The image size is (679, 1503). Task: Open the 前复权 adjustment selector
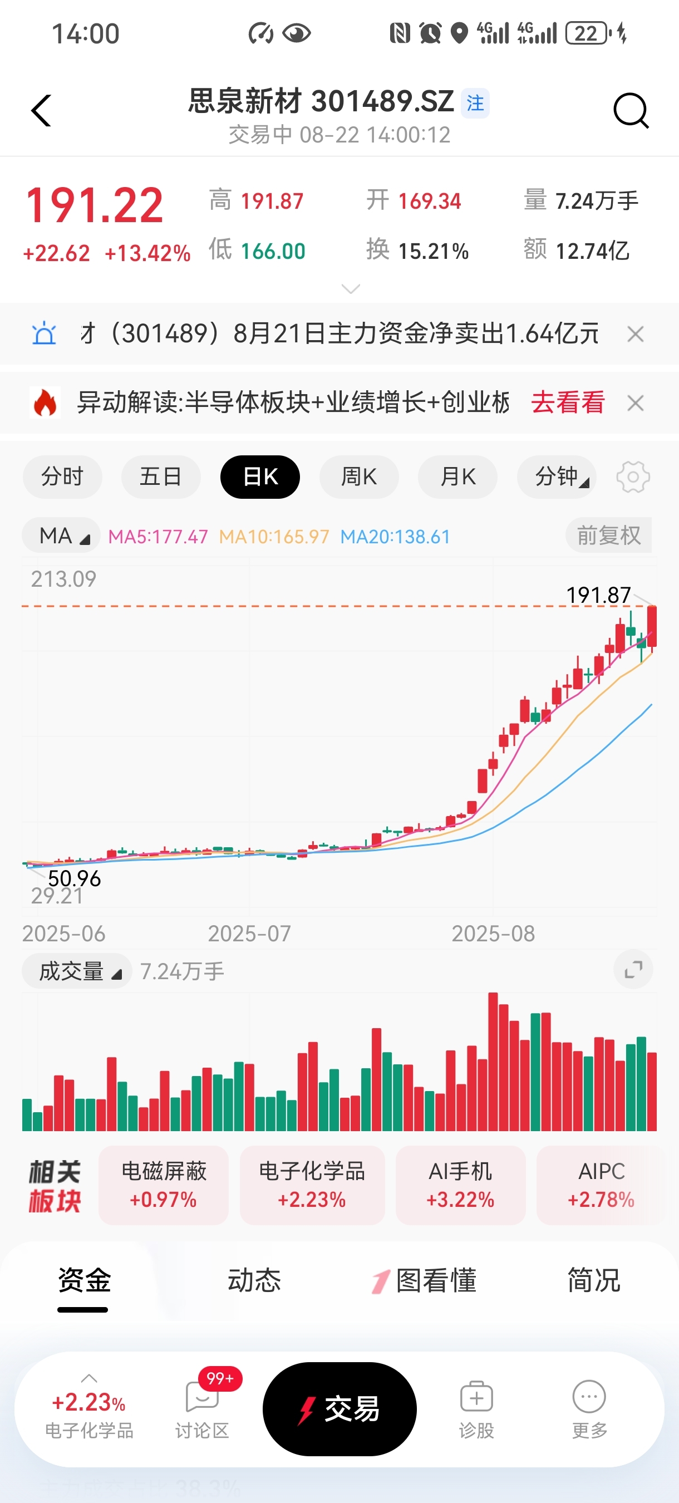click(608, 535)
